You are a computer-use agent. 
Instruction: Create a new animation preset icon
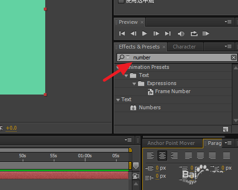tap(226, 129)
